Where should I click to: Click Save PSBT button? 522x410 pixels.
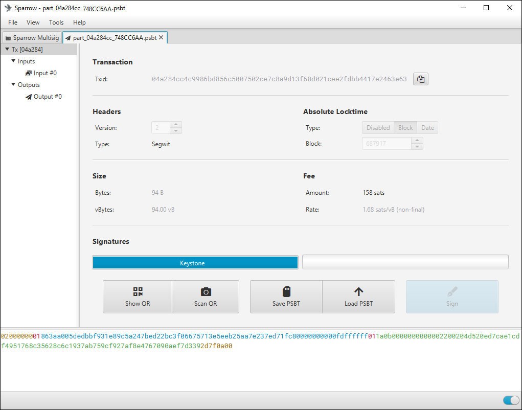pyautogui.click(x=286, y=297)
